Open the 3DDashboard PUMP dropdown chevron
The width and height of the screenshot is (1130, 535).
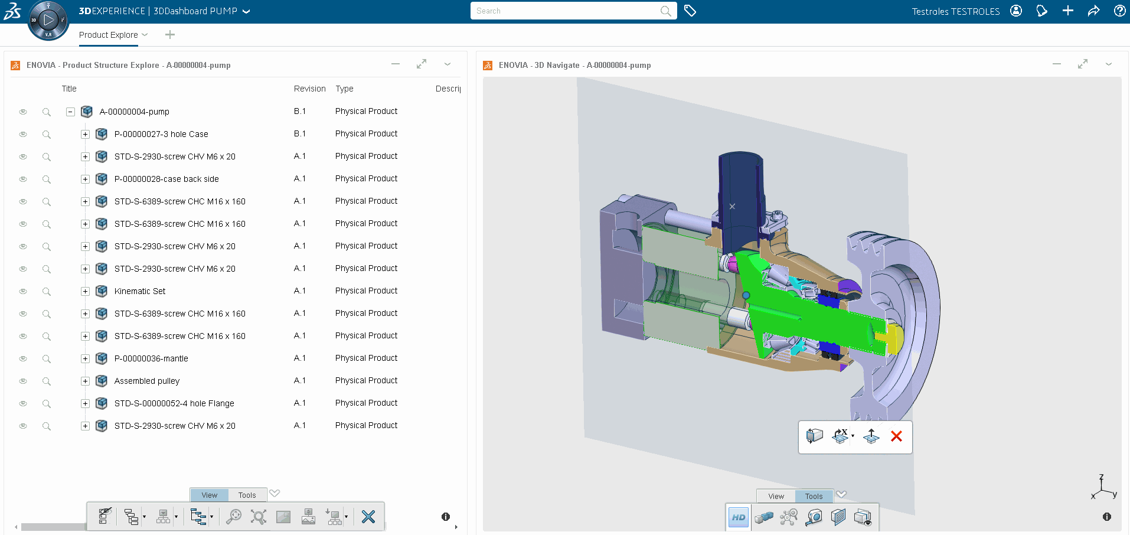click(246, 11)
